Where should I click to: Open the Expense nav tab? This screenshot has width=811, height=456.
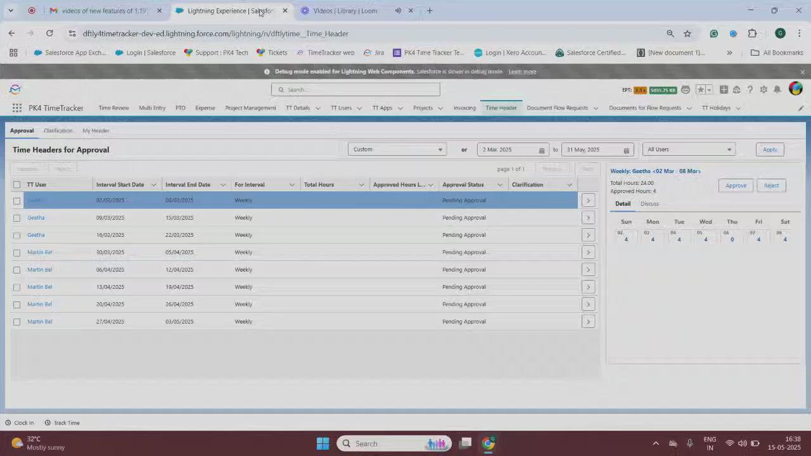tap(205, 108)
